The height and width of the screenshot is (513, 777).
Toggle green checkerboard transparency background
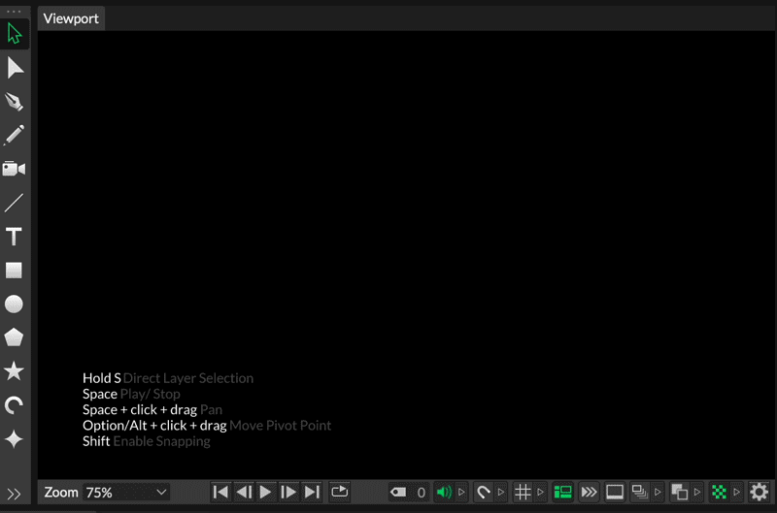pyautogui.click(x=719, y=493)
